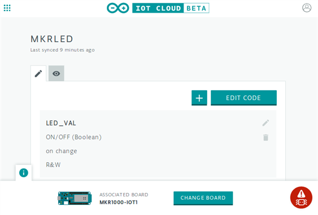Click the ON/OFF (Boolean) type text
The width and height of the screenshot is (318, 215).
(x=73, y=137)
